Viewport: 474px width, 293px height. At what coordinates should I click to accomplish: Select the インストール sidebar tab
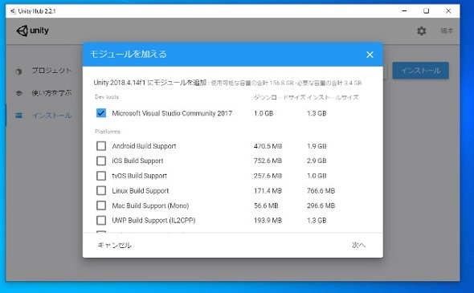[x=52, y=116]
